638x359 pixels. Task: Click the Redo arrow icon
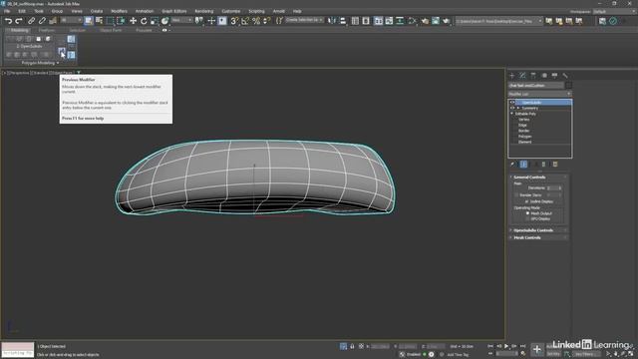coord(18,21)
